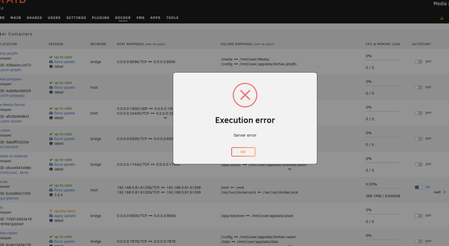Click up-to-date checkmark in tube-dl-material row
The height and width of the screenshot is (246, 449).
(51, 160)
